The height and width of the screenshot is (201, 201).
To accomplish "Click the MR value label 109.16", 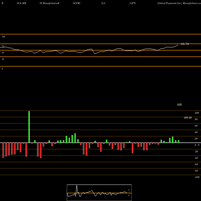I will 188,118.
